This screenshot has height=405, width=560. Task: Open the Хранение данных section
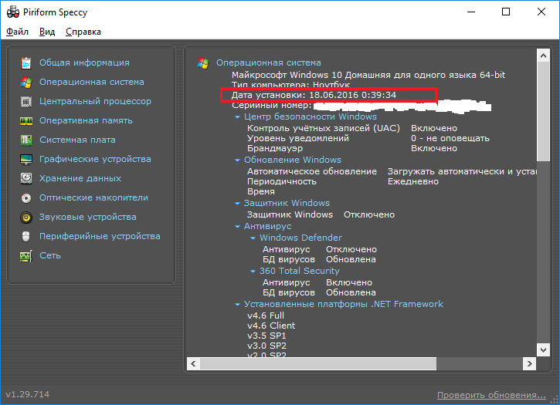point(80,178)
